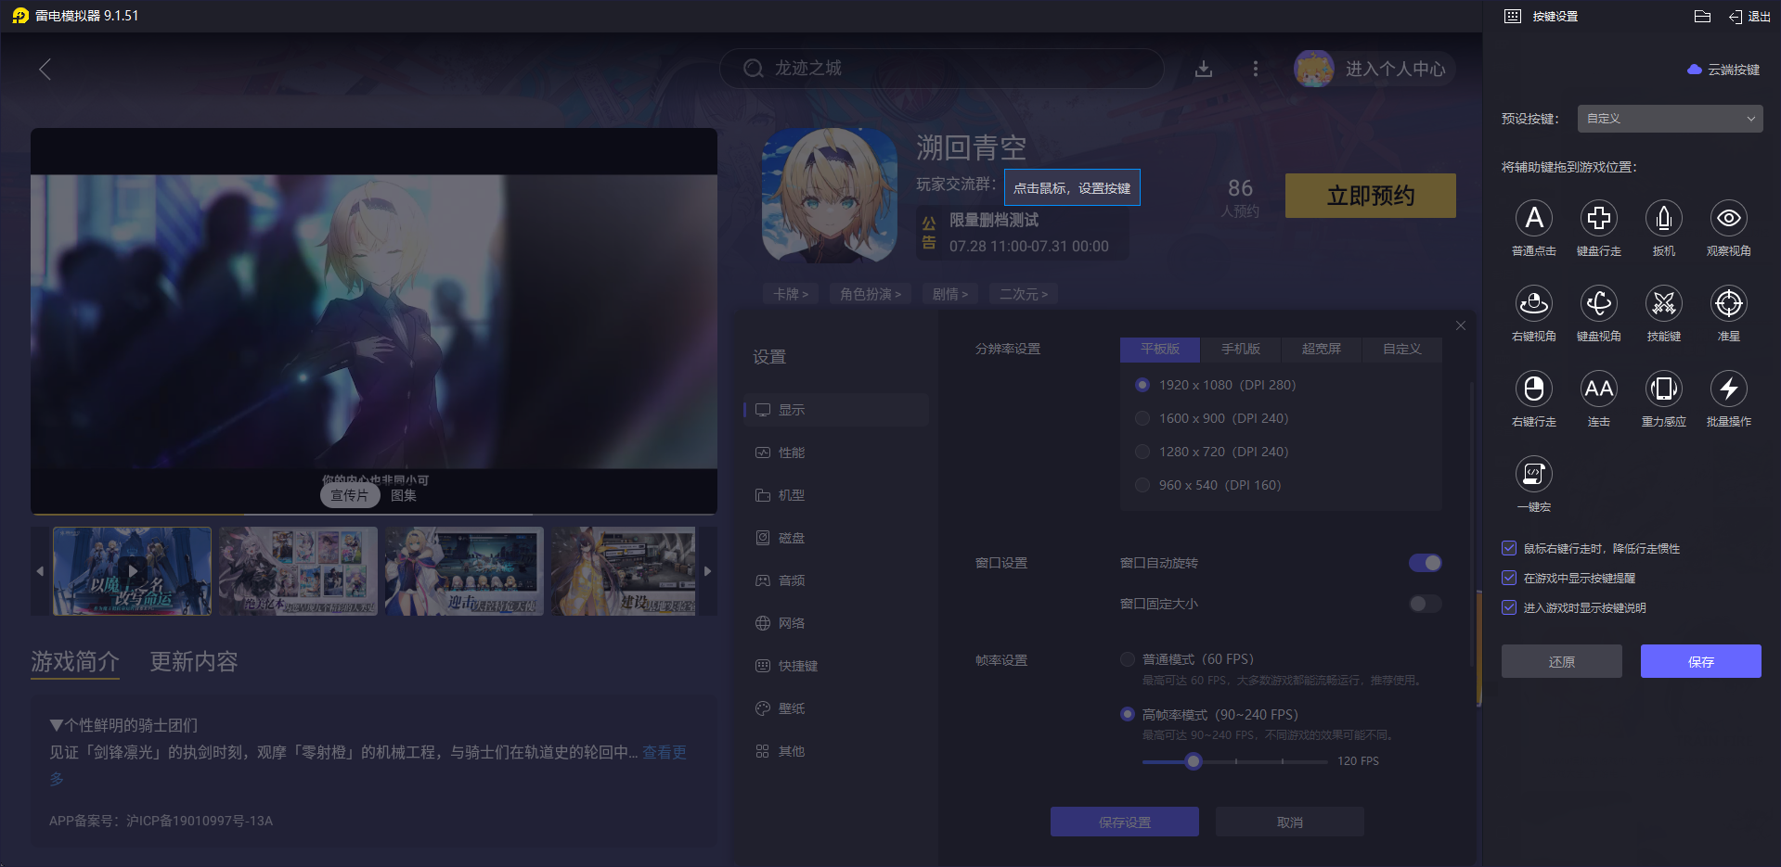Select the 普通点击 tap key icon
The image size is (1781, 867).
(x=1534, y=218)
